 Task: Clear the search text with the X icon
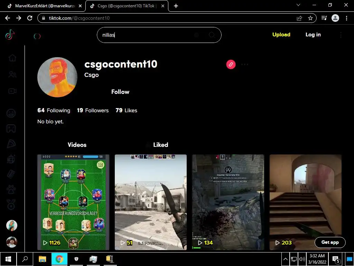(x=196, y=35)
